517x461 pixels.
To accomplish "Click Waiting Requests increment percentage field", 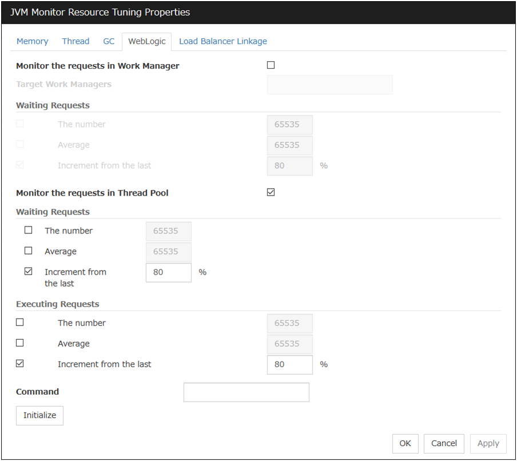I will (168, 272).
